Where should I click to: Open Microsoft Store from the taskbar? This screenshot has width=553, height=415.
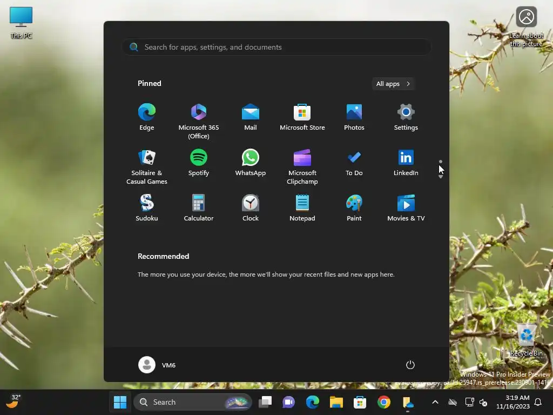(x=360, y=402)
